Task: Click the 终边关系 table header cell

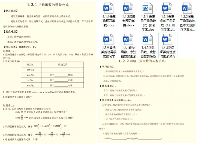Action: 63,65
